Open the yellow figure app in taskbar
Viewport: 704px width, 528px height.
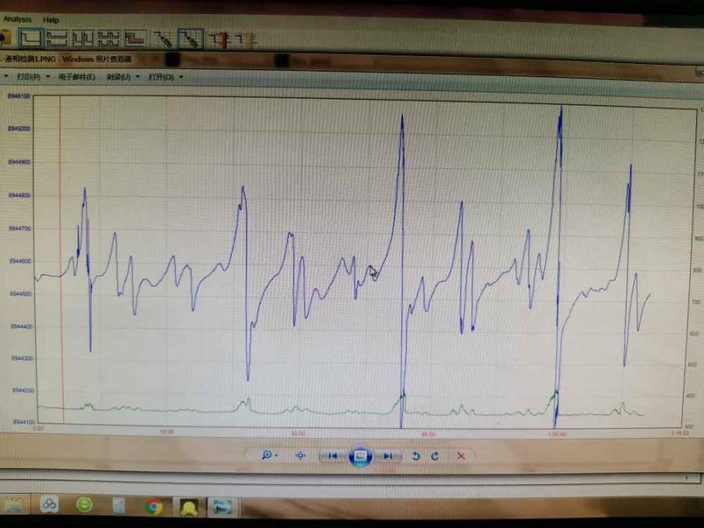point(189,507)
